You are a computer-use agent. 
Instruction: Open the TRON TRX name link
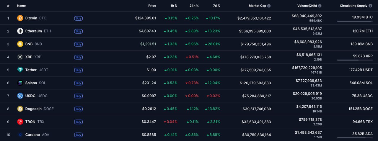tap(35, 122)
